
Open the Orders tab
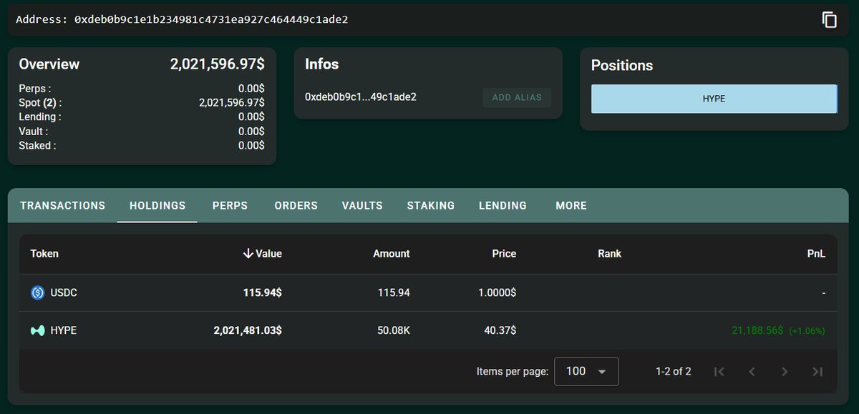[296, 205]
